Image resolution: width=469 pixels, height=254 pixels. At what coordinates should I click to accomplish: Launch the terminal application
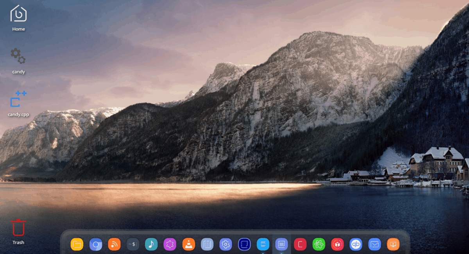(132, 244)
